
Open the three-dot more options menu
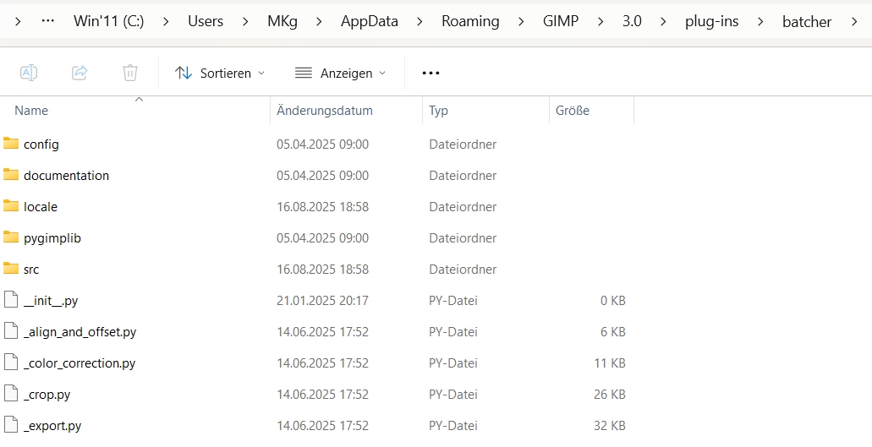click(x=431, y=73)
